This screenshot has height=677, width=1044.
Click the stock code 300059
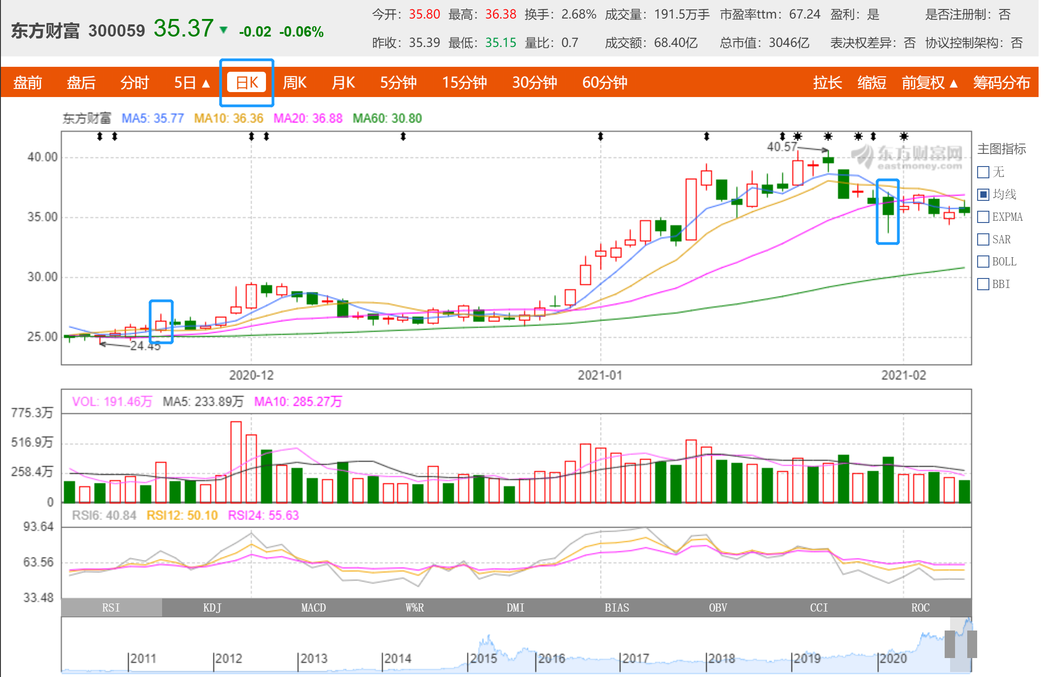pyautogui.click(x=117, y=31)
